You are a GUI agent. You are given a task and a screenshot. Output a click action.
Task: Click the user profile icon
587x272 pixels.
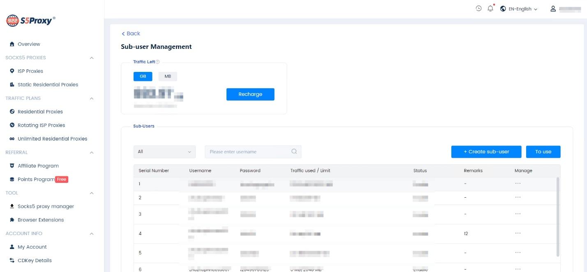553,9
